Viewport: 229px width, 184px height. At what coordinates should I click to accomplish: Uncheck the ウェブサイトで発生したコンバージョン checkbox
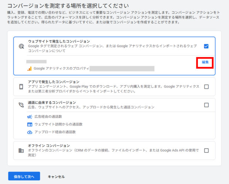(206, 46)
